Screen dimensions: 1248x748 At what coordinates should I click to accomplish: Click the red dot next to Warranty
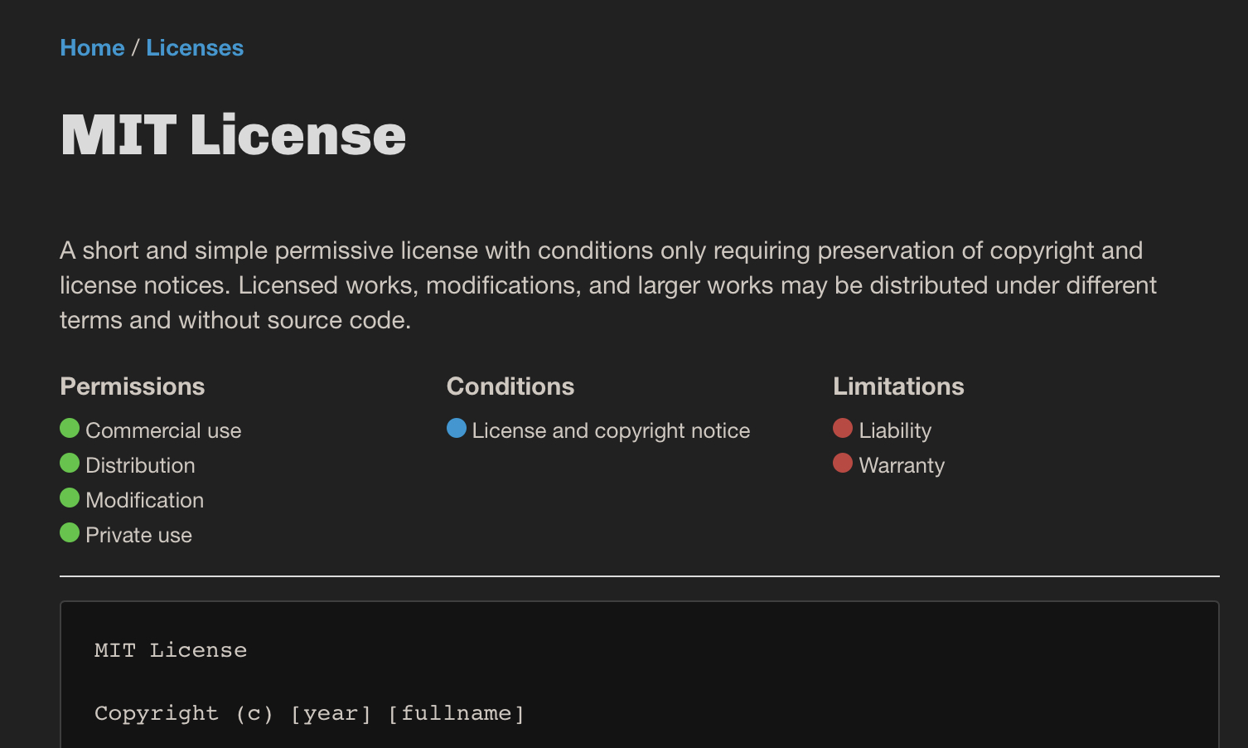[843, 464]
